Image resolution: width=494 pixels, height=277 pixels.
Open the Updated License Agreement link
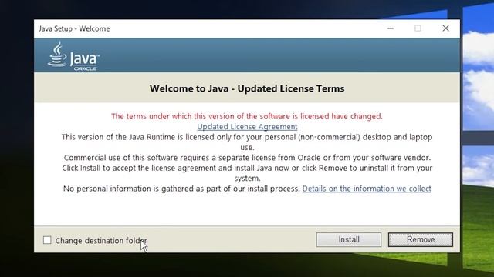[x=247, y=126]
